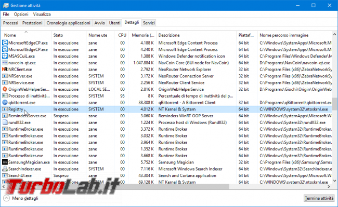Image resolution: width=338 pixels, height=207 pixels.
Task: Click the qbittorrent.exe icon
Action: [5, 103]
